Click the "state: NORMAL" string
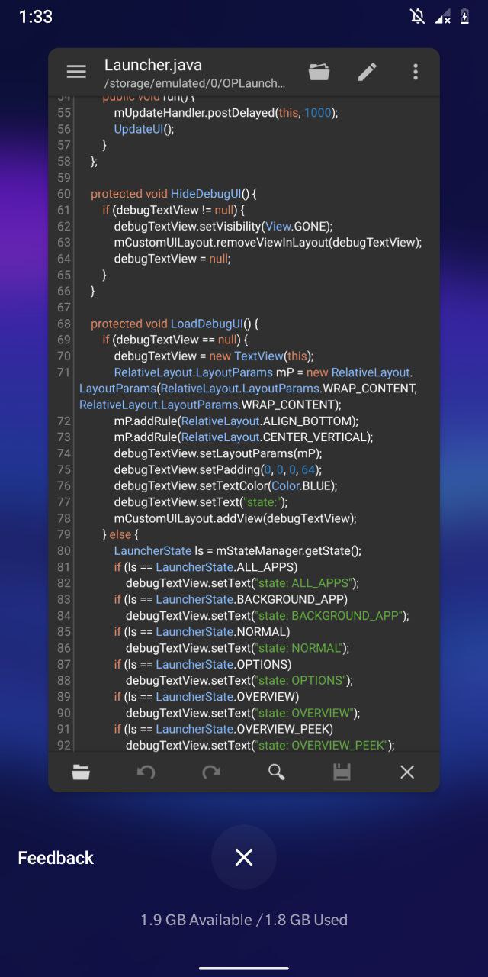Viewport: 488px width, 977px height. 298,648
